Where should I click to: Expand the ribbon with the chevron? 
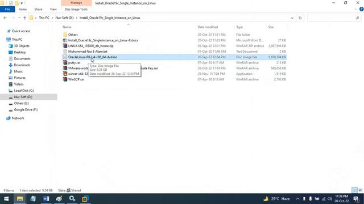coord(355,9)
